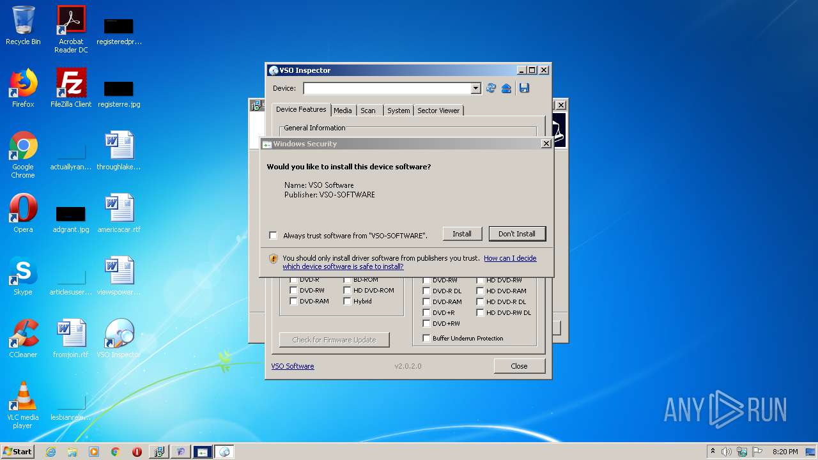This screenshot has height=460, width=818.
Task: Toggle the HD DVD-RW DL checkbox
Action: (481, 312)
